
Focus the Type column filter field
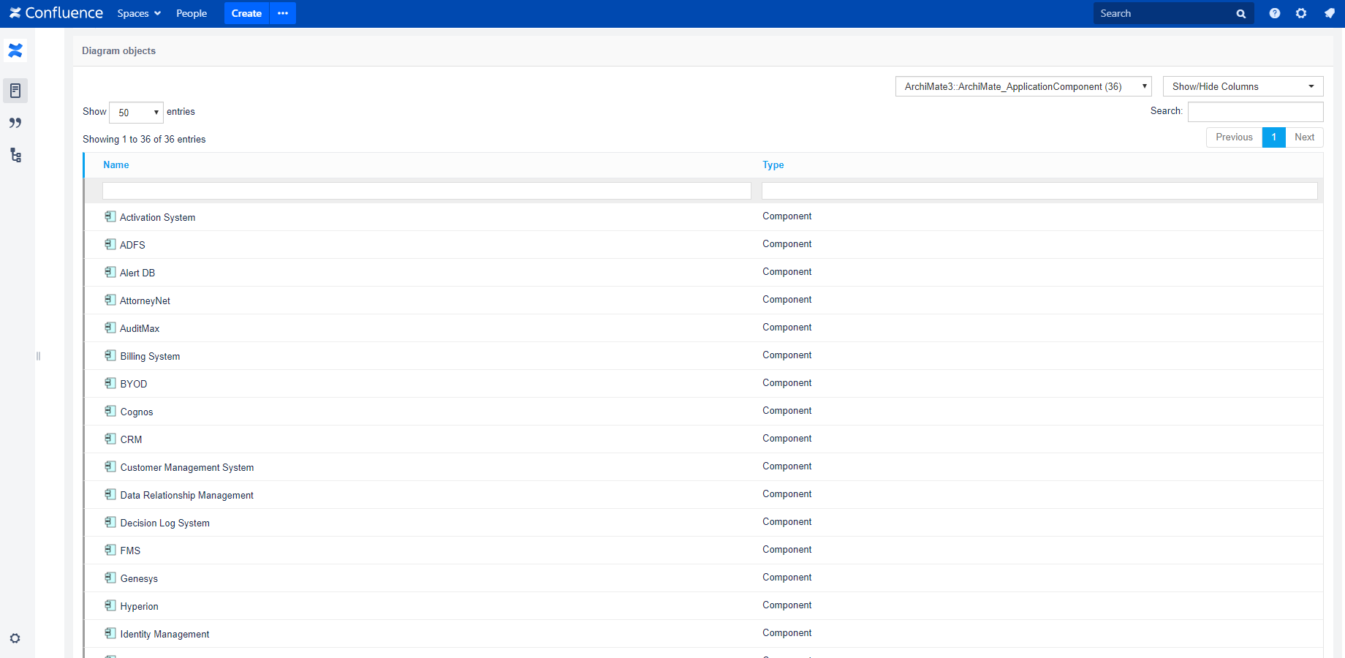click(1039, 191)
